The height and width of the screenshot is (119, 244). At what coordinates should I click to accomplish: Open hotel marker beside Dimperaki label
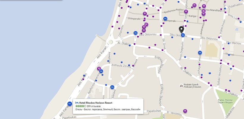(x=165, y=19)
